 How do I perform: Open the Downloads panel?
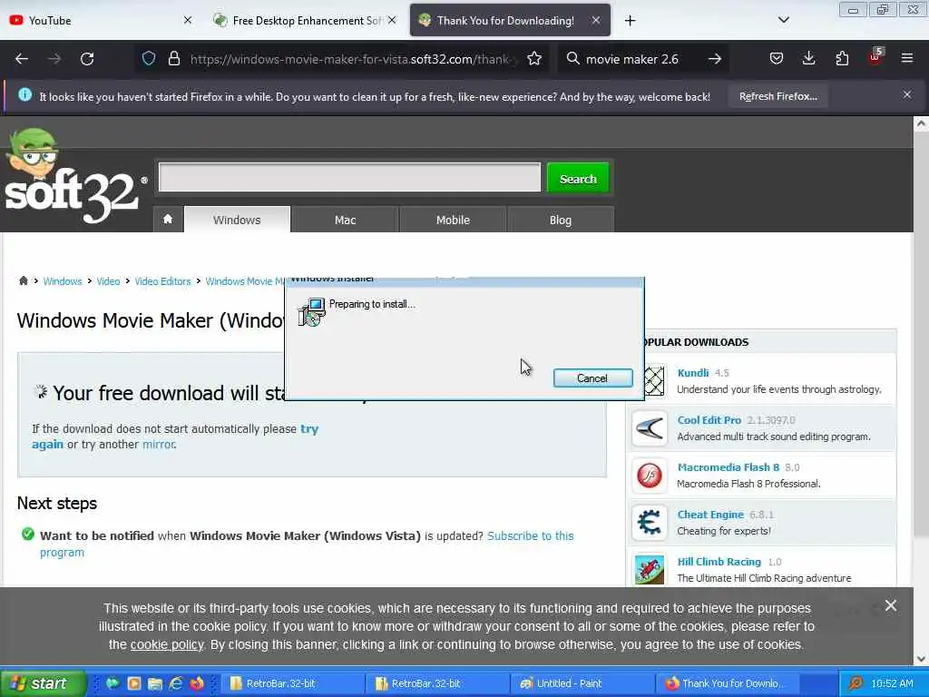tap(808, 58)
